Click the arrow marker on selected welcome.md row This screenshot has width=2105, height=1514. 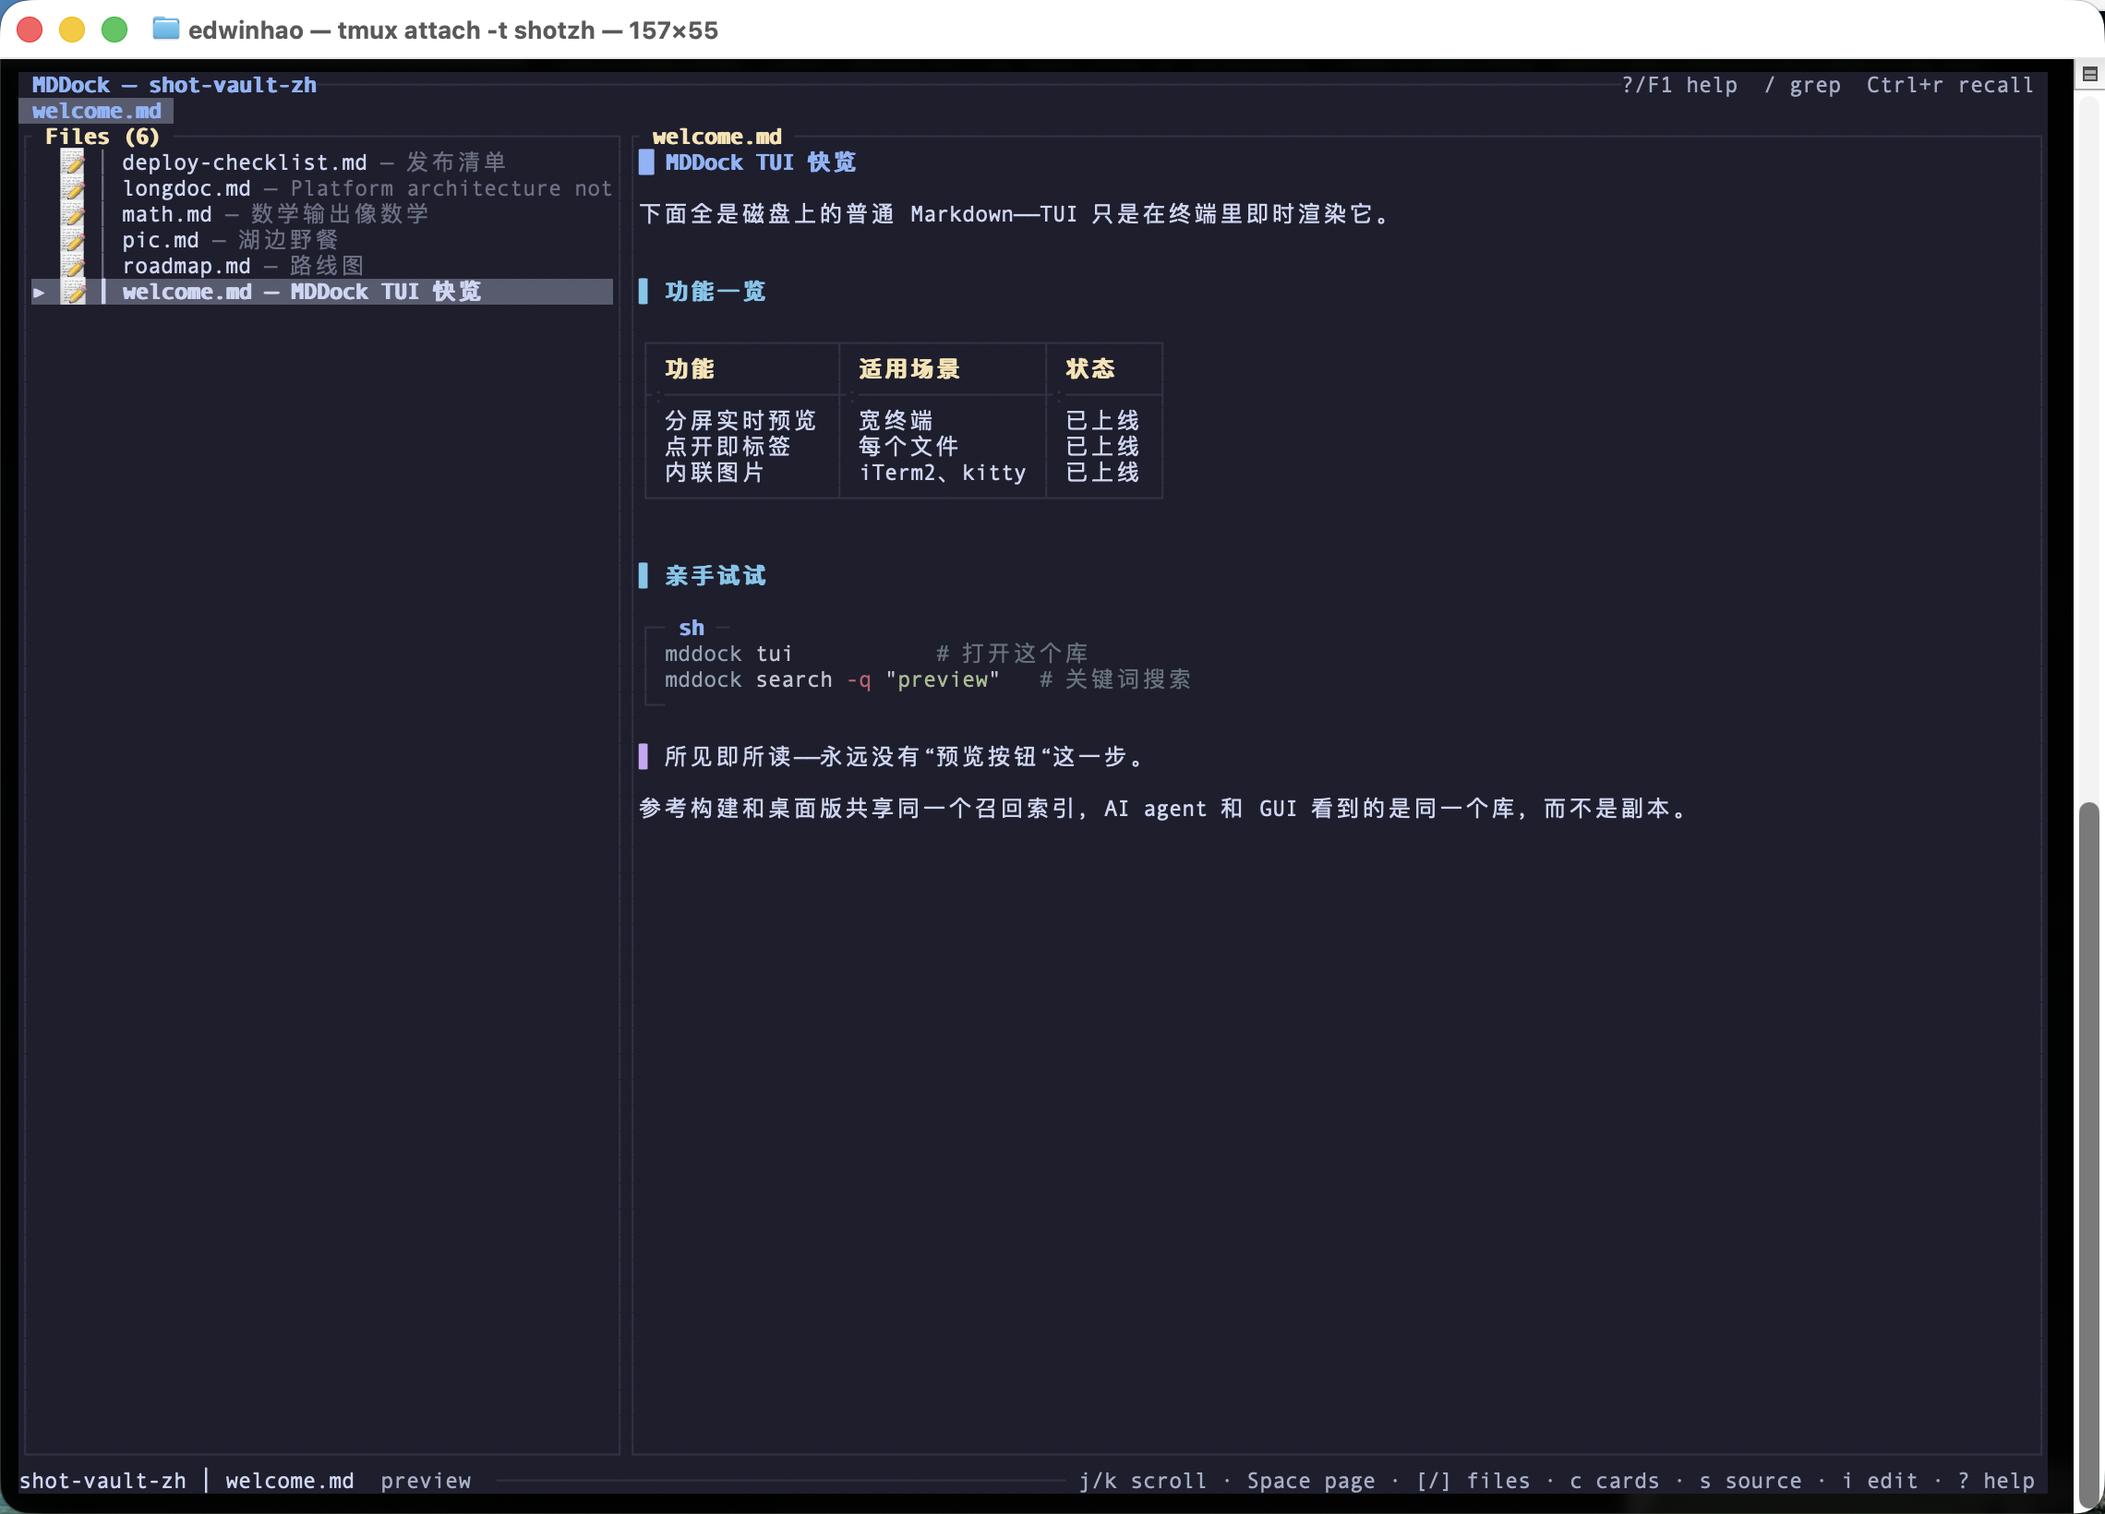tap(39, 293)
